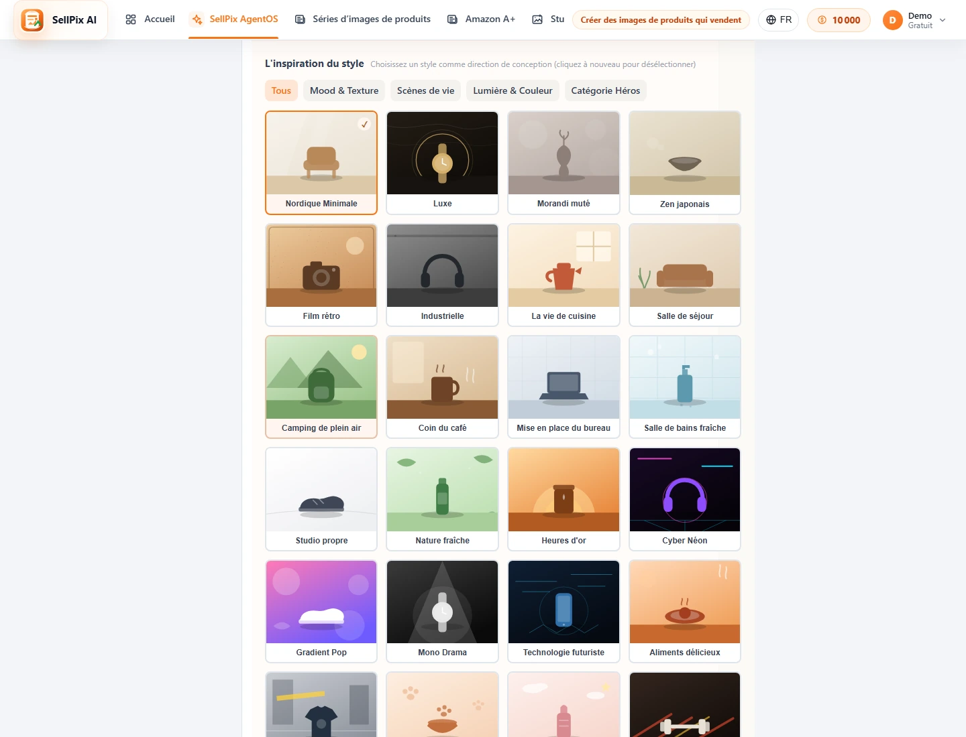Select the Tous filter tab
This screenshot has height=737, width=966.
[x=281, y=90]
